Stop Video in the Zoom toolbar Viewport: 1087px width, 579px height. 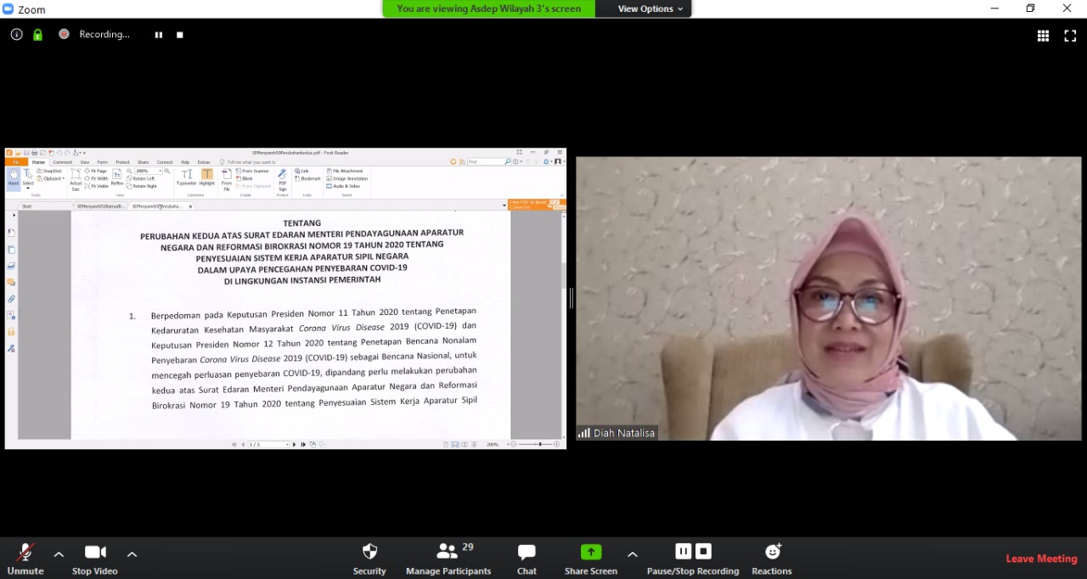point(95,559)
